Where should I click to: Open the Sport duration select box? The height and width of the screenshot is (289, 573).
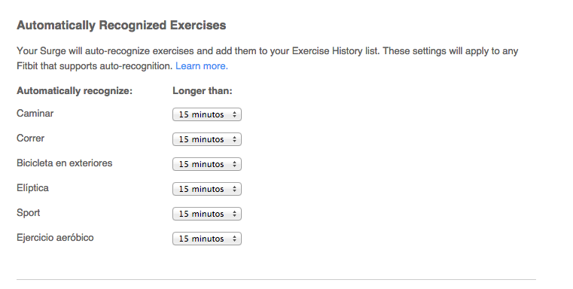207,214
